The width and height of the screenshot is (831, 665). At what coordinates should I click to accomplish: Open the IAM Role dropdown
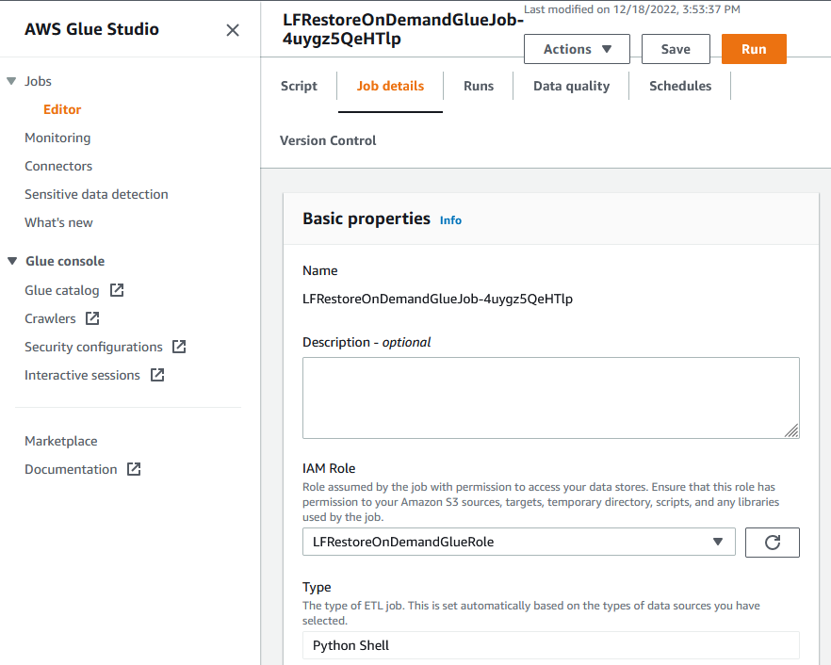click(x=519, y=542)
